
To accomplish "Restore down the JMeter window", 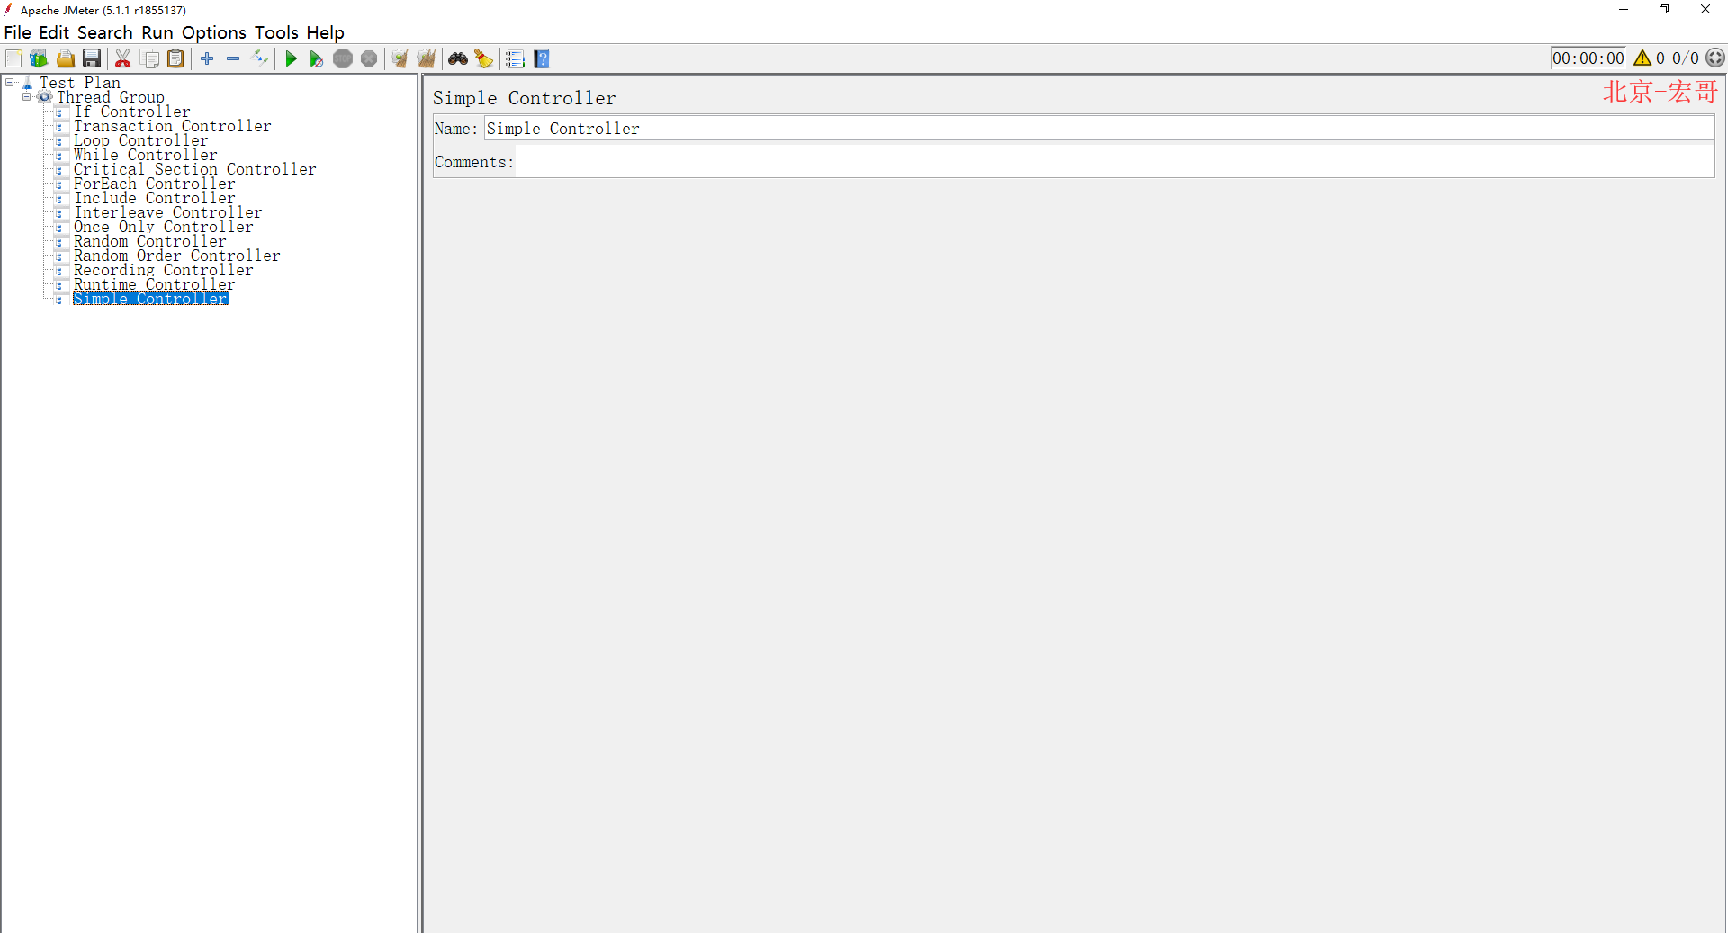I will [1664, 10].
